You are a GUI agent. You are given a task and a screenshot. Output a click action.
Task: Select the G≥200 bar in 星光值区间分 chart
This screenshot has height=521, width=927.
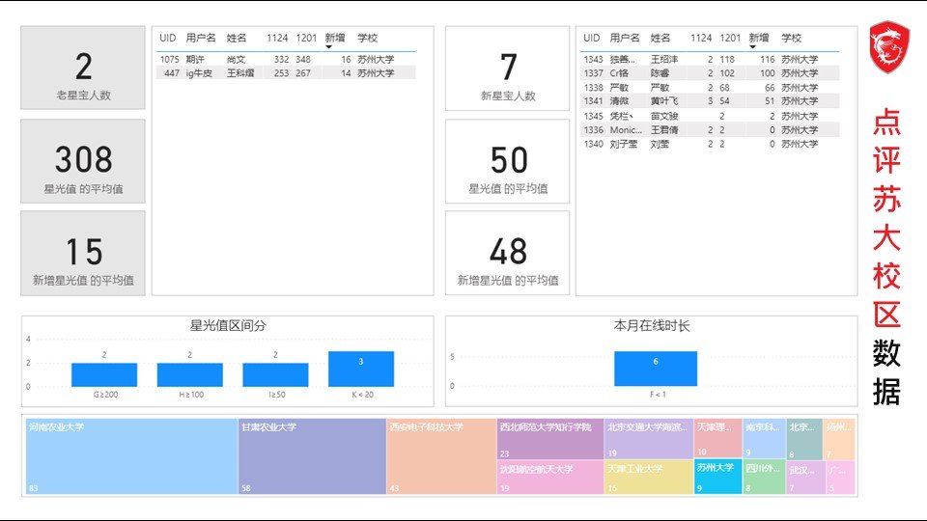[104, 375]
